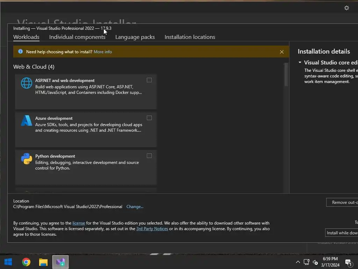358x269 pixels.
Task: Check the Azure development workload
Action: (x=149, y=118)
